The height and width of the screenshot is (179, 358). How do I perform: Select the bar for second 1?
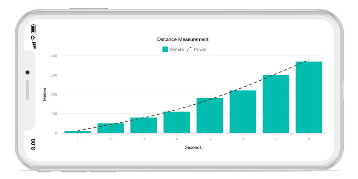point(78,132)
